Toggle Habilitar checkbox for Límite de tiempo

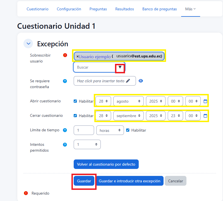128,130
